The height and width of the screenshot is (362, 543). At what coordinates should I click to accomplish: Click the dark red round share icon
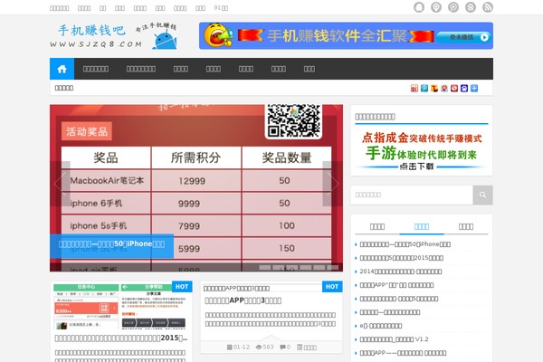pyautogui.click(x=454, y=89)
